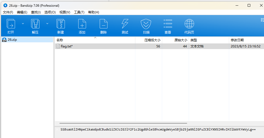Open the 帮助(H) menu

pyautogui.click(x=94, y=12)
